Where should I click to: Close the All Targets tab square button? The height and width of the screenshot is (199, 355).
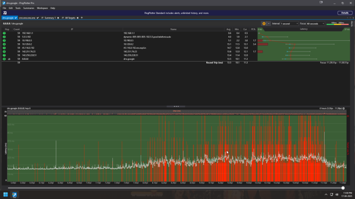click(78, 18)
